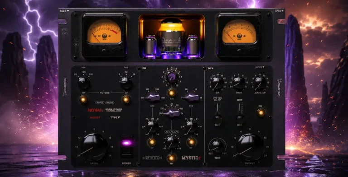
Task: Click the high frequency chicken-head selector knob
Action: pos(191,98)
